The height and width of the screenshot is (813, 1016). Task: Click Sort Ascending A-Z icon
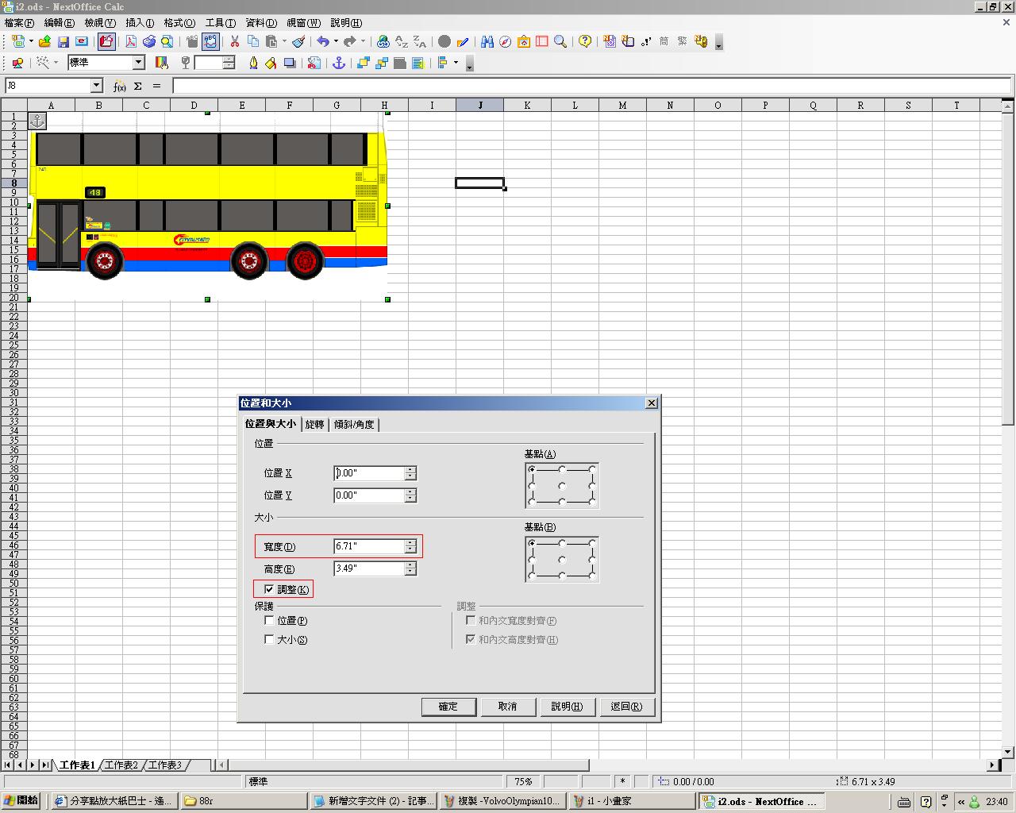(402, 41)
